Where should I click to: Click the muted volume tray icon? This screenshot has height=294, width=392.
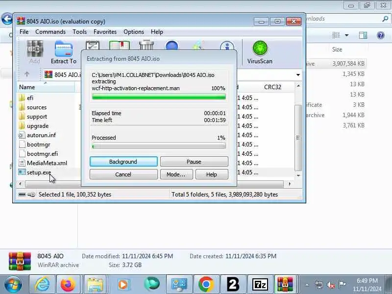point(330,285)
